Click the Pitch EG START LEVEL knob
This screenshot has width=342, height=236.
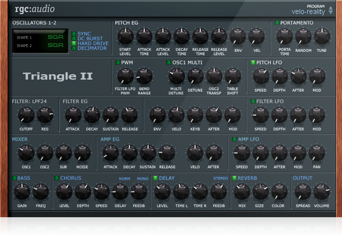(x=125, y=37)
